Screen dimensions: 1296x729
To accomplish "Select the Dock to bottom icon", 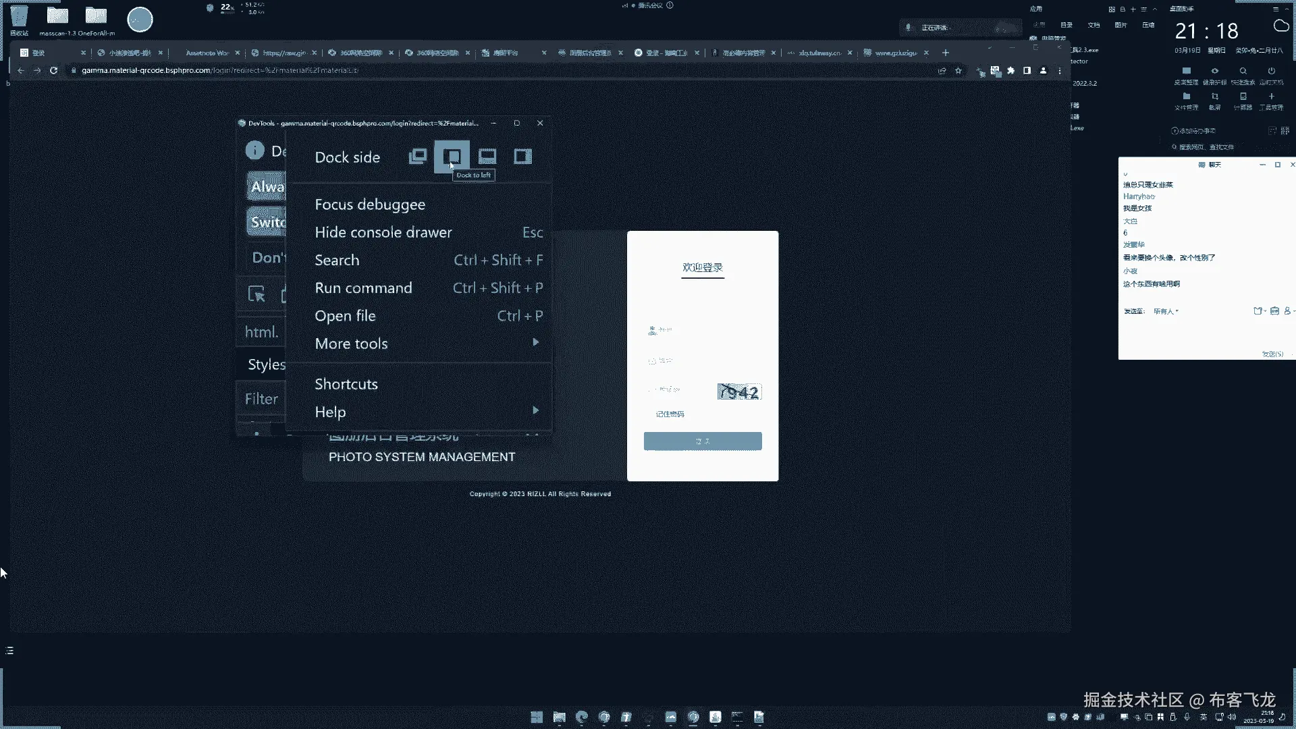I will (x=487, y=157).
